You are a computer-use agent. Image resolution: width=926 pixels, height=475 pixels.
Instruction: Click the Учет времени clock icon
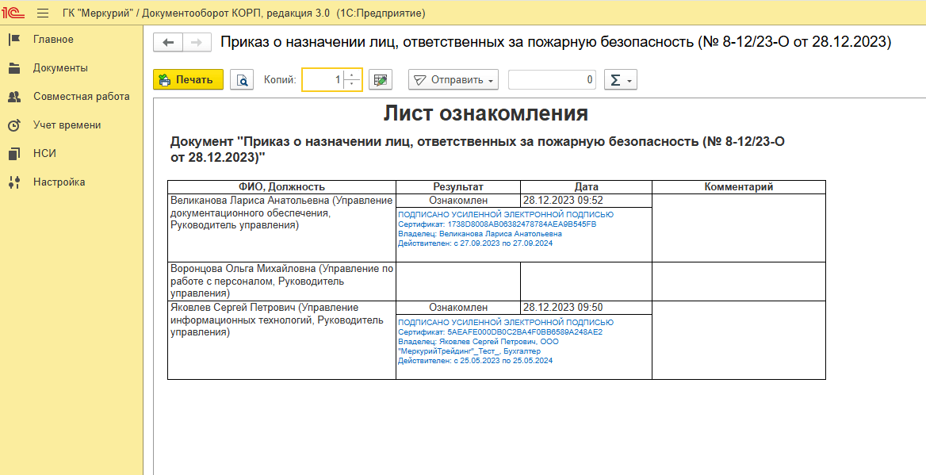14,125
